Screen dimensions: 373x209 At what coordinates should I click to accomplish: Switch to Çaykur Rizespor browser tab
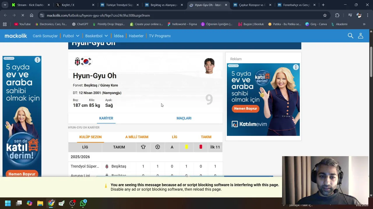252,5
